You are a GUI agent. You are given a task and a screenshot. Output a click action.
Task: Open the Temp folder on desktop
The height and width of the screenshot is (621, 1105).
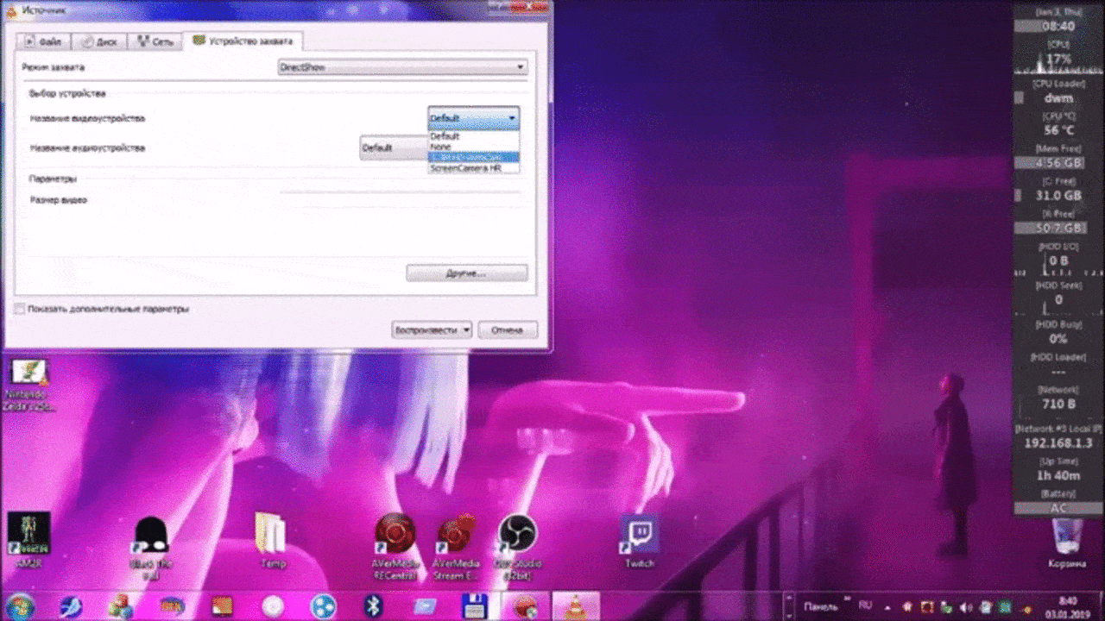pos(272,541)
